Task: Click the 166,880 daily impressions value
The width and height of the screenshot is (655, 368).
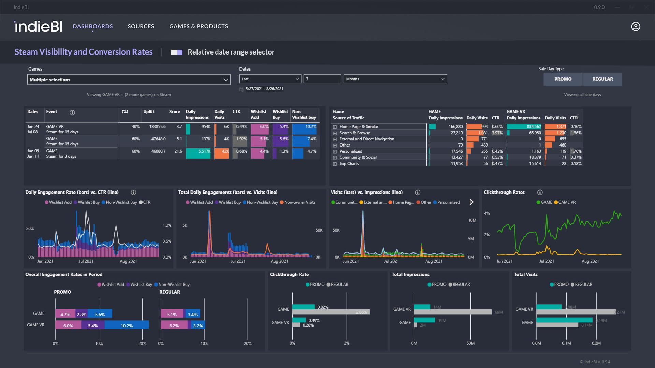Action: point(455,127)
